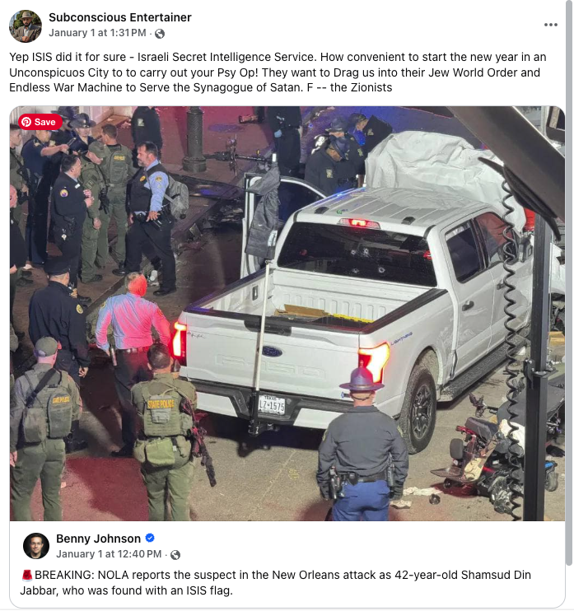Click the main post caption text
This screenshot has width=574, height=611.
(x=278, y=72)
